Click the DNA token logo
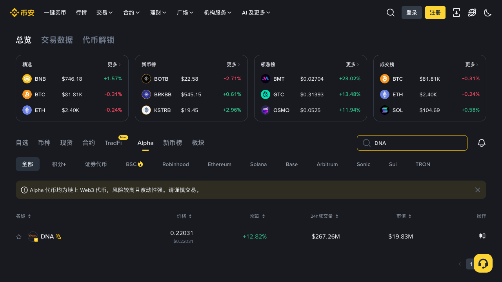The height and width of the screenshot is (282, 502). pyautogui.click(x=33, y=237)
